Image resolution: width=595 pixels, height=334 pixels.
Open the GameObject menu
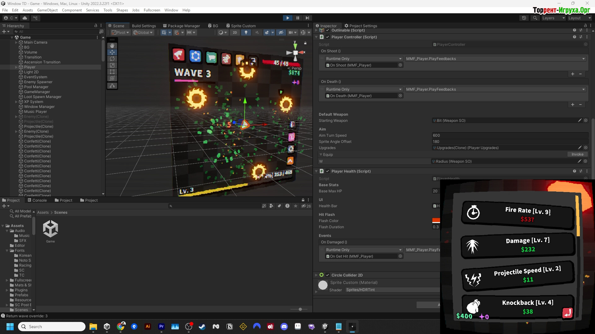[47, 10]
